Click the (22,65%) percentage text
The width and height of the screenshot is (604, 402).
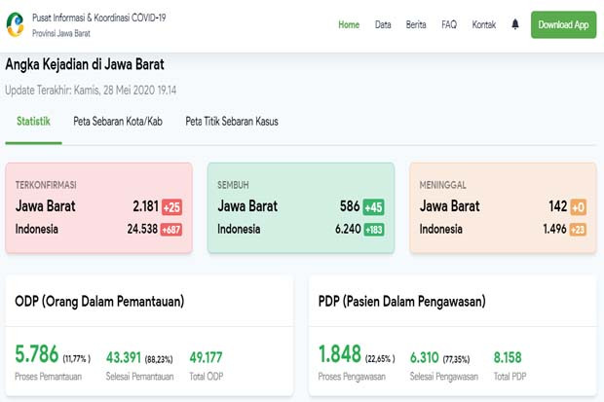click(380, 359)
